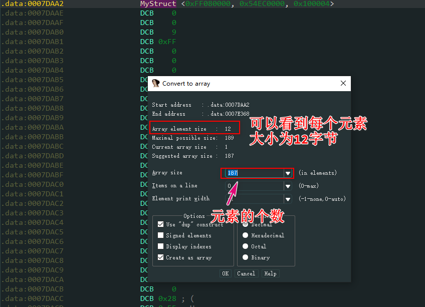Enable the Signed elements checkbox
This screenshot has width=425, height=307.
(x=161, y=235)
